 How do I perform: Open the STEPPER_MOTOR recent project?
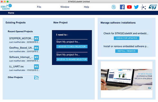[22, 38]
